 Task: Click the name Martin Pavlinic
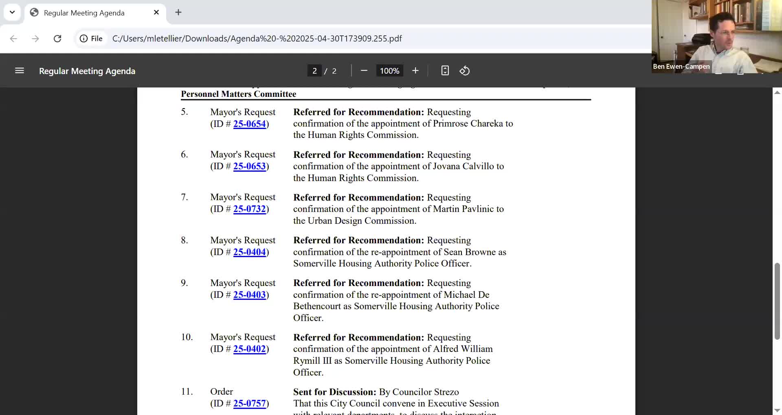(463, 209)
